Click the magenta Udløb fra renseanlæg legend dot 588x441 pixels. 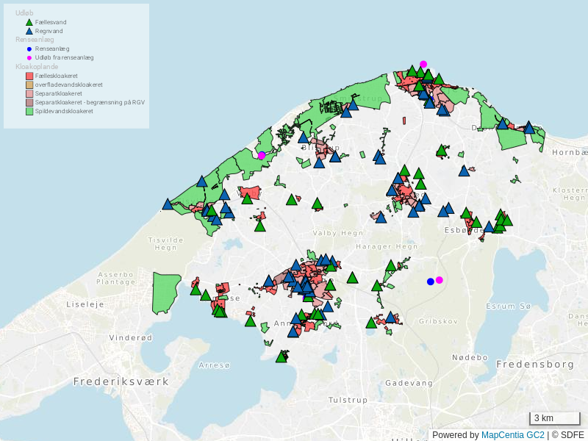coord(29,58)
